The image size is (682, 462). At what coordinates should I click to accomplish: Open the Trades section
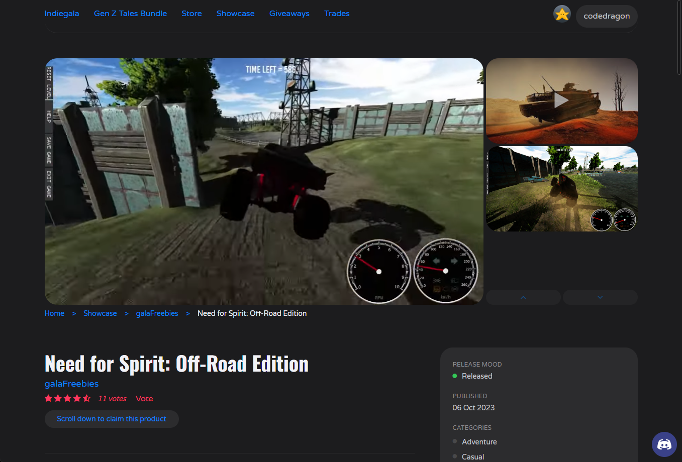tap(337, 14)
